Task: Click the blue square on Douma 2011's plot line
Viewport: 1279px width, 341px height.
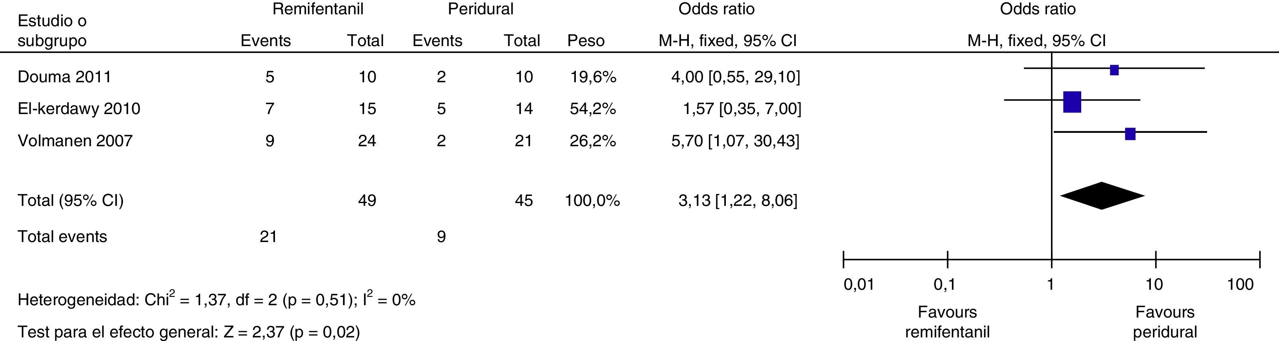Action: (1114, 70)
